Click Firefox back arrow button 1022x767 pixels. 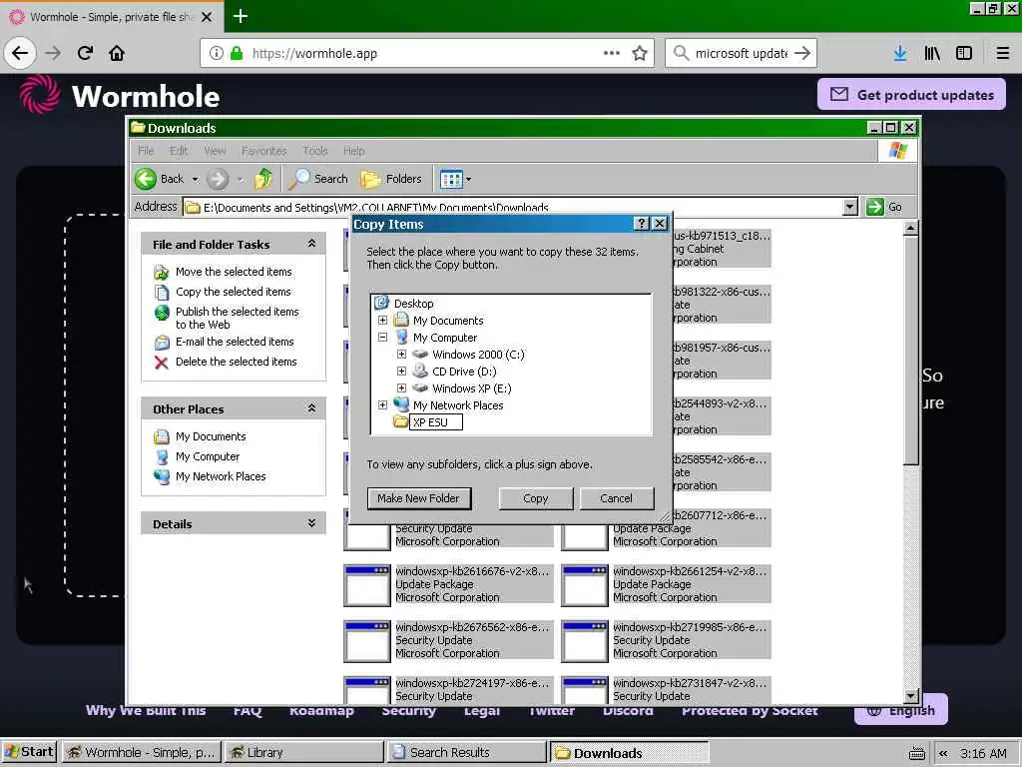point(20,53)
